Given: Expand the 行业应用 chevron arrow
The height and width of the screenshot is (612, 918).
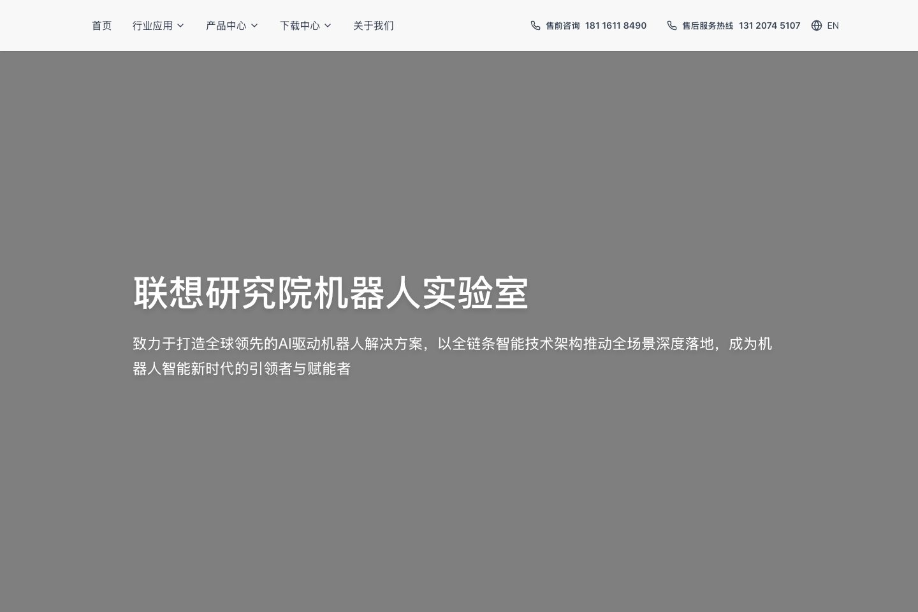Looking at the screenshot, I should [180, 25].
